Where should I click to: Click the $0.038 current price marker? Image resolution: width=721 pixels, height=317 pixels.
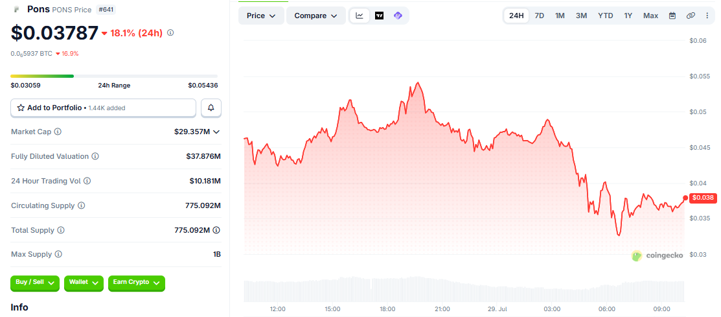point(703,198)
